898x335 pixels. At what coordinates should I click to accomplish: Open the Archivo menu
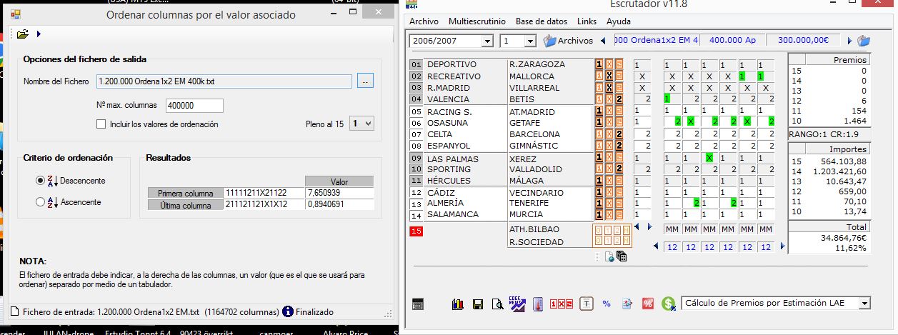(424, 21)
